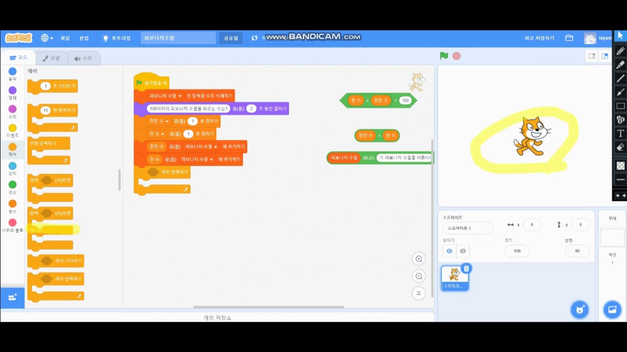The width and height of the screenshot is (627, 352).
Task: Select Bandicam numbering tool
Action: (x=620, y=119)
